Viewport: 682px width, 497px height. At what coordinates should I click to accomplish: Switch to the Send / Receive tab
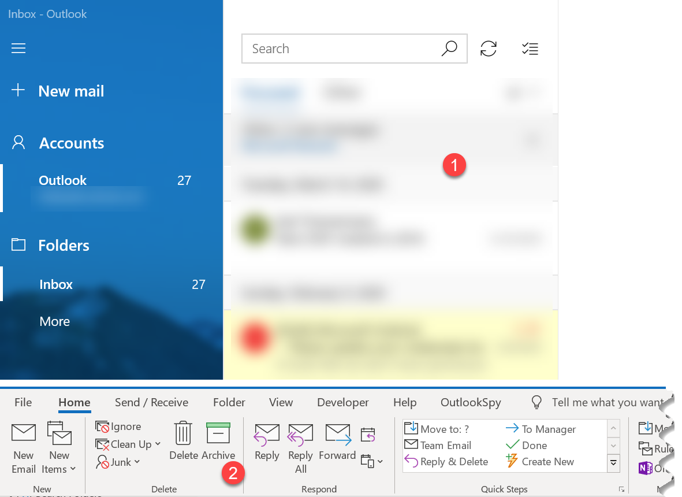pos(151,402)
